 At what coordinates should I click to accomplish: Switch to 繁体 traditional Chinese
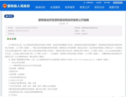(x=109, y=3)
